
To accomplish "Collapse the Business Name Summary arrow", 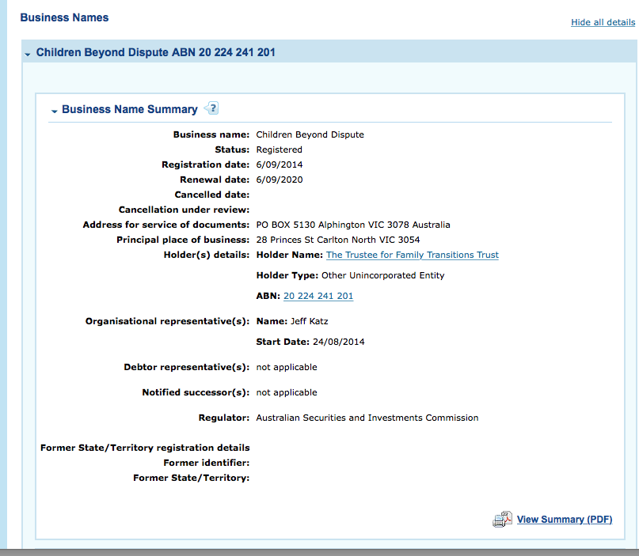I will point(54,111).
